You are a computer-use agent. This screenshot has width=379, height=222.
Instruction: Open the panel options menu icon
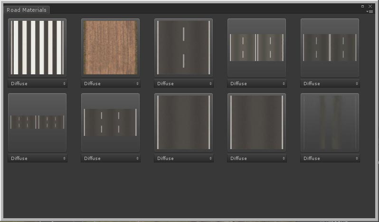[x=370, y=11]
